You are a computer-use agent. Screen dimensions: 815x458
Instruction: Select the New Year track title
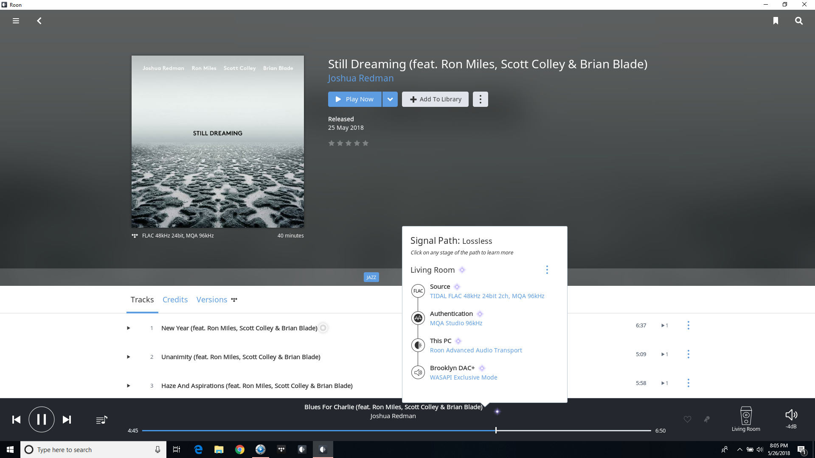[239, 328]
